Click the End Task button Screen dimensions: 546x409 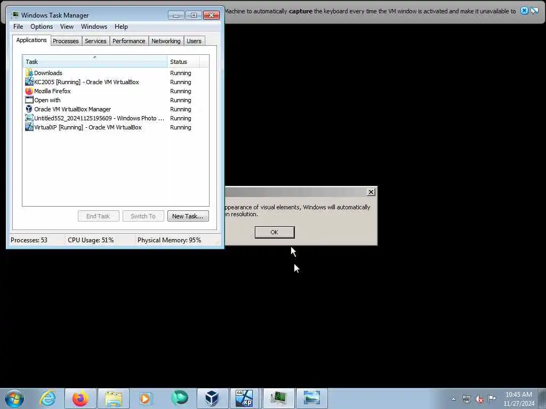click(99, 216)
